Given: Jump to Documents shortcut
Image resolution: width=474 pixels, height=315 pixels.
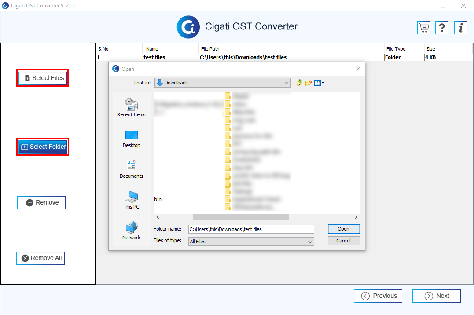Looking at the screenshot, I should click(131, 169).
